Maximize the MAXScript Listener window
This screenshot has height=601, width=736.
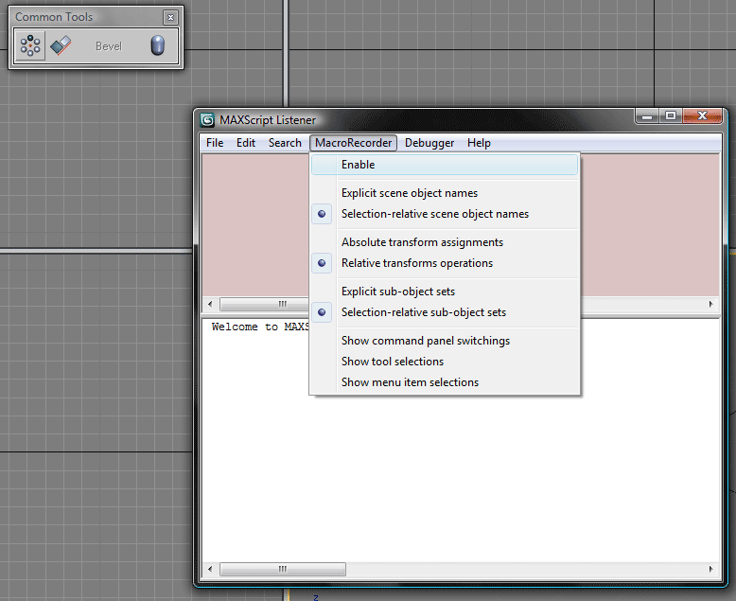671,116
